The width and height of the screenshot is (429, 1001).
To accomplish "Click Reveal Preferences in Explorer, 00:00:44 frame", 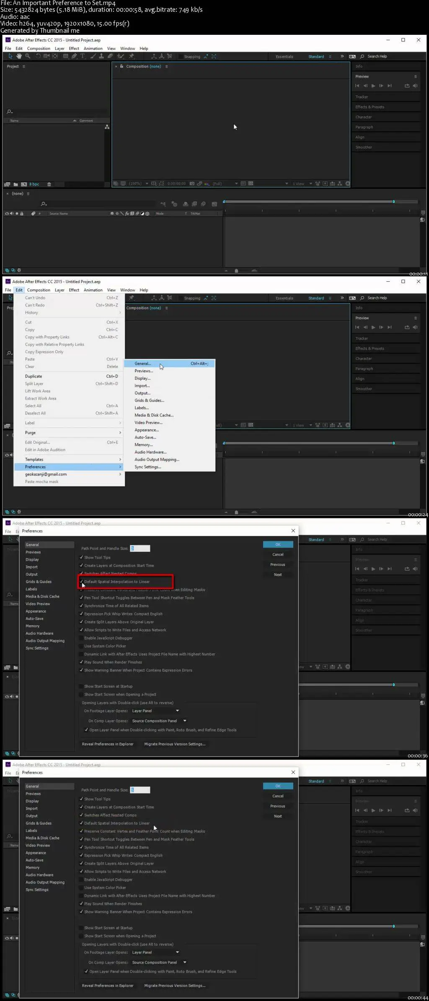I will click(x=108, y=985).
